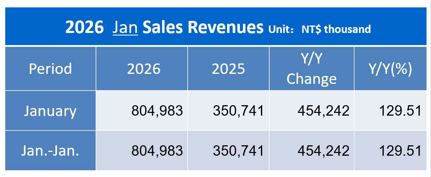Select the 2025 column header cell
The width and height of the screenshot is (431, 177).
[x=228, y=68]
